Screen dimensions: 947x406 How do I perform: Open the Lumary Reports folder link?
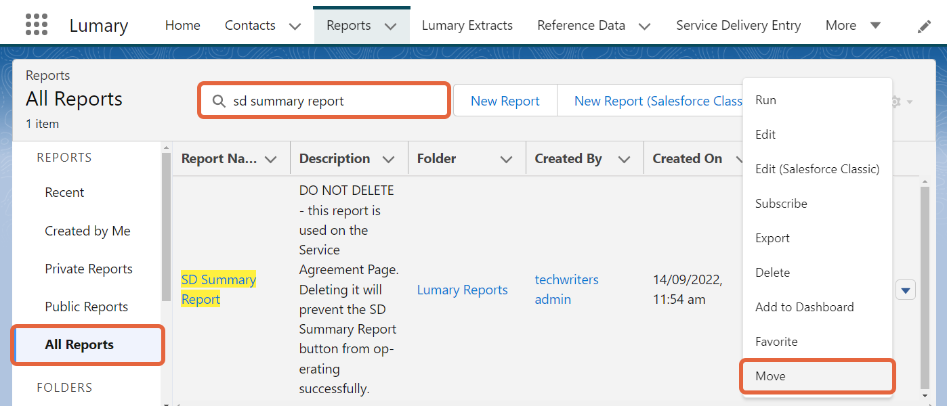(463, 290)
